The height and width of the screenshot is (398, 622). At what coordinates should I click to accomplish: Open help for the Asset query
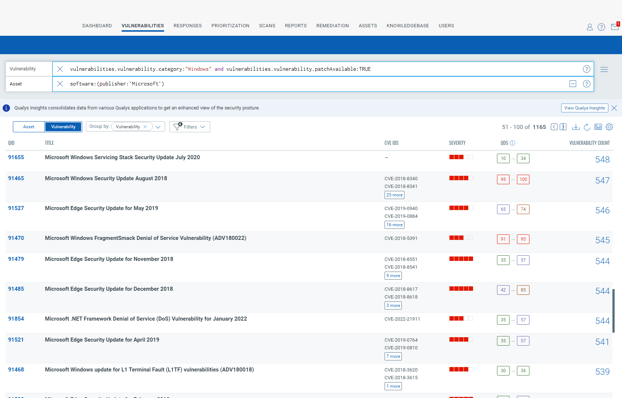point(587,84)
